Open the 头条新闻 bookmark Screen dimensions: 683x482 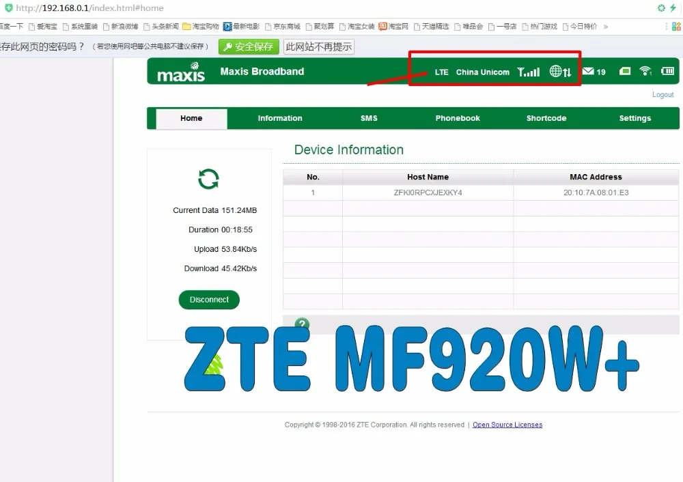[x=161, y=27]
